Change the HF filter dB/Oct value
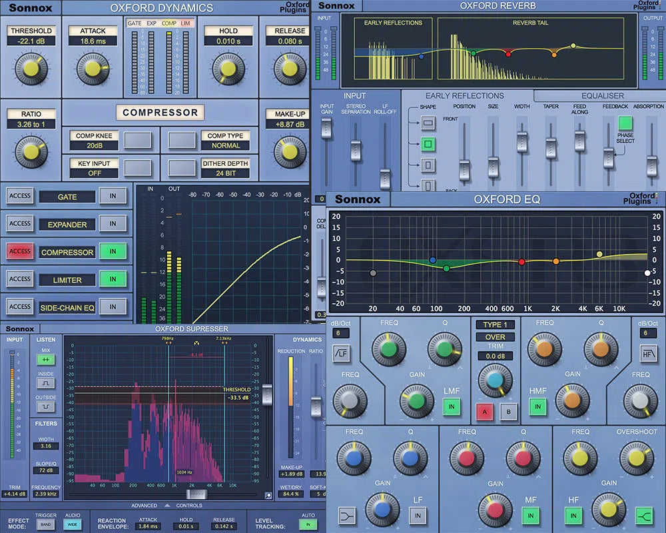This screenshot has height=533, width=666. tap(647, 333)
